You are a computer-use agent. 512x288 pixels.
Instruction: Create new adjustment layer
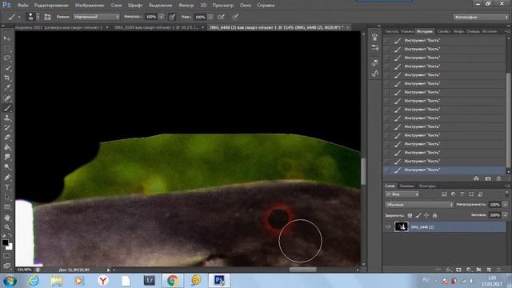[469, 270]
